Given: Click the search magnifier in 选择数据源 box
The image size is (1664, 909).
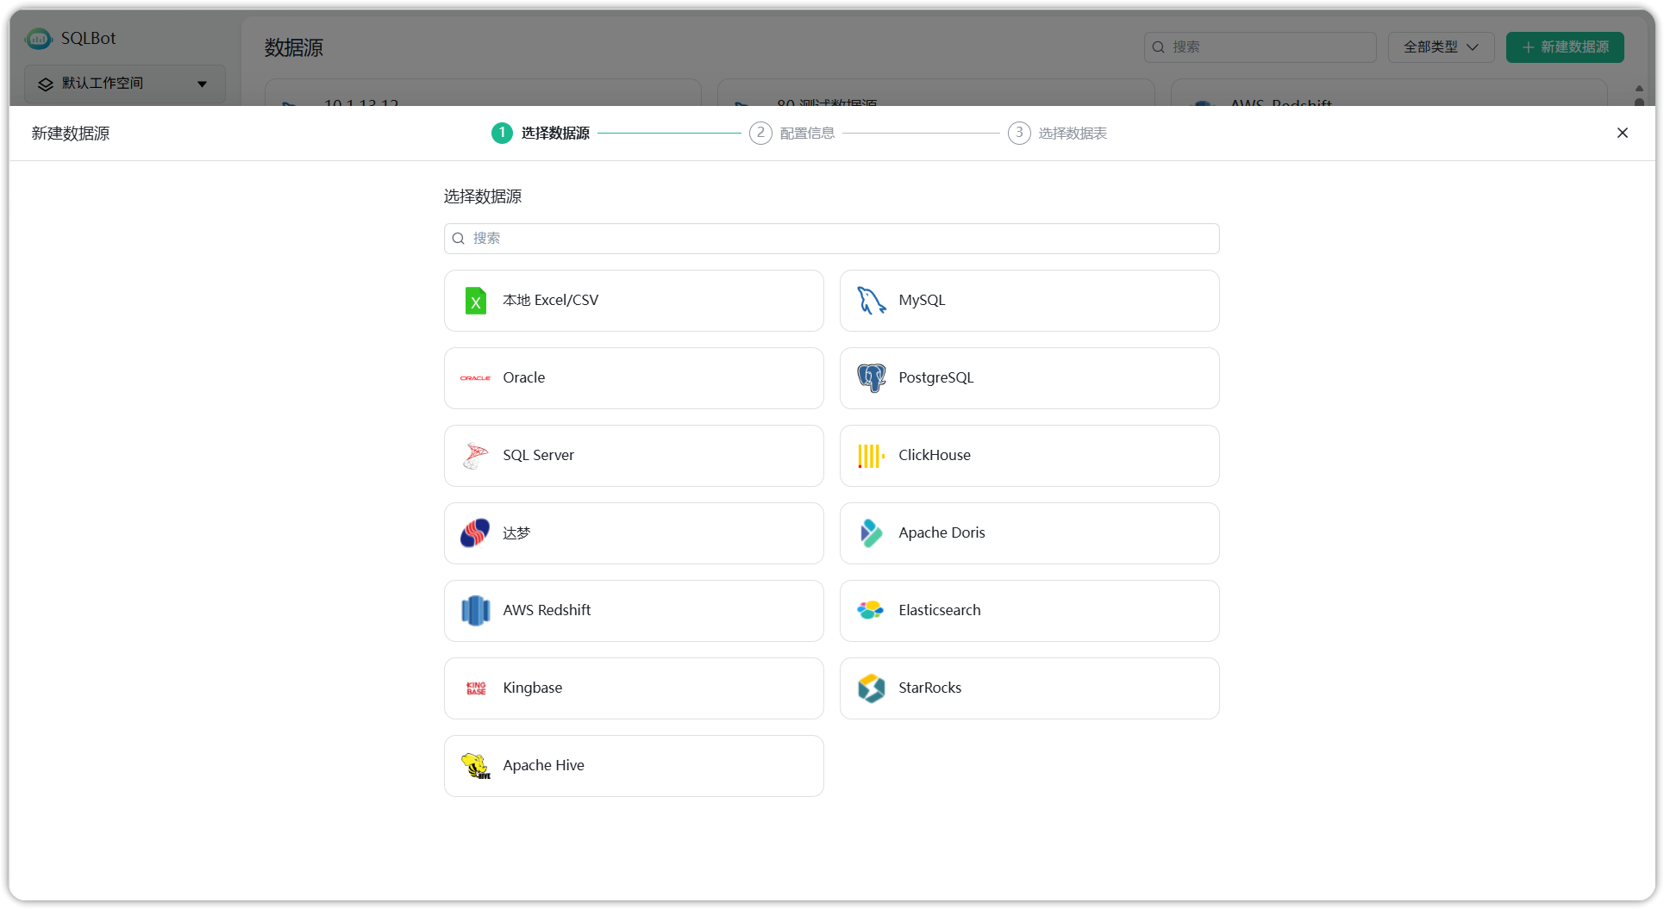Looking at the screenshot, I should pos(459,239).
